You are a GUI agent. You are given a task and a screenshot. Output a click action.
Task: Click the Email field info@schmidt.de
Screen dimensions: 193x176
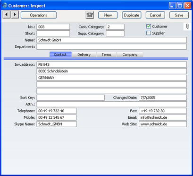coord(163,117)
